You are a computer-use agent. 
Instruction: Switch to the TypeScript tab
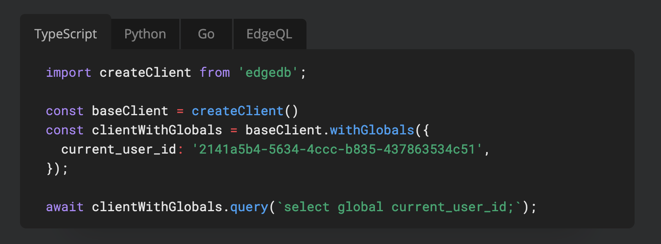pyautogui.click(x=66, y=34)
